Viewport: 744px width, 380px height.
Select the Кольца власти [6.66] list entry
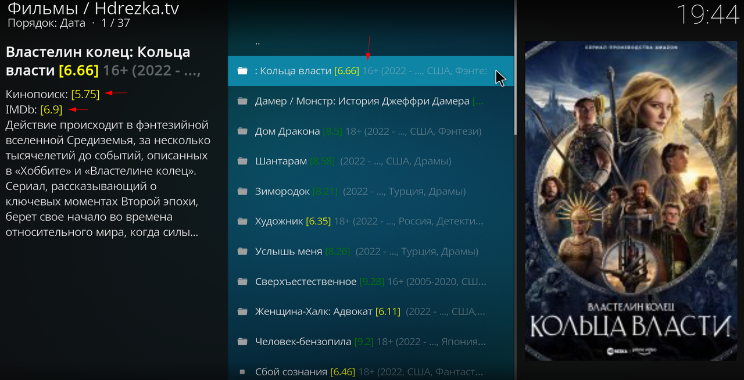click(371, 71)
